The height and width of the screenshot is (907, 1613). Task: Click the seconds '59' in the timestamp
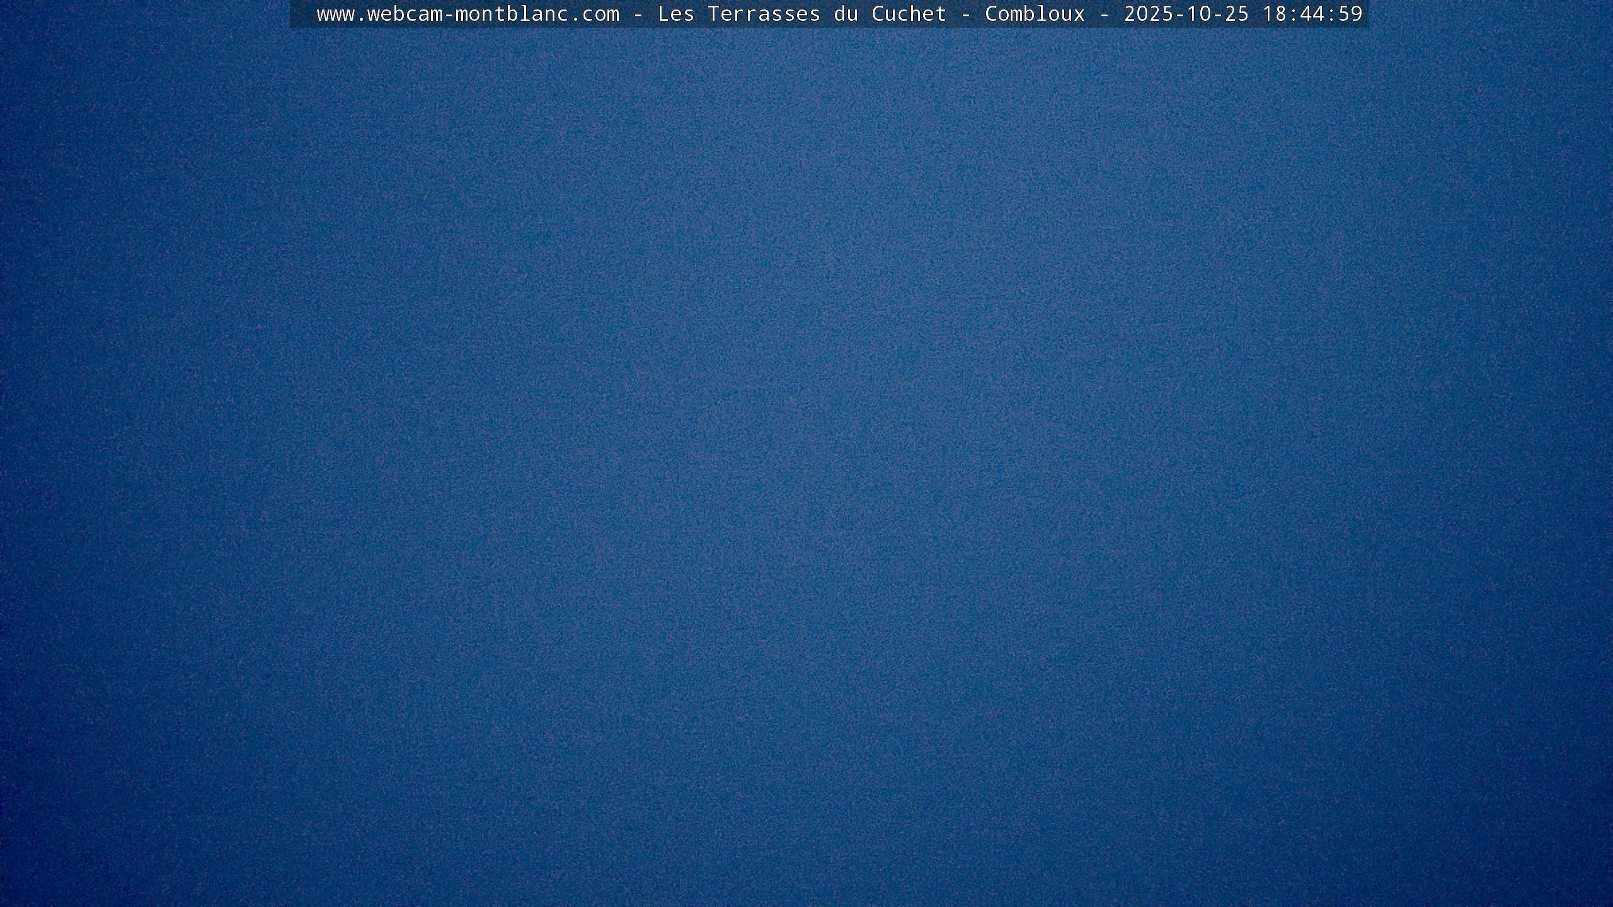point(1350,14)
